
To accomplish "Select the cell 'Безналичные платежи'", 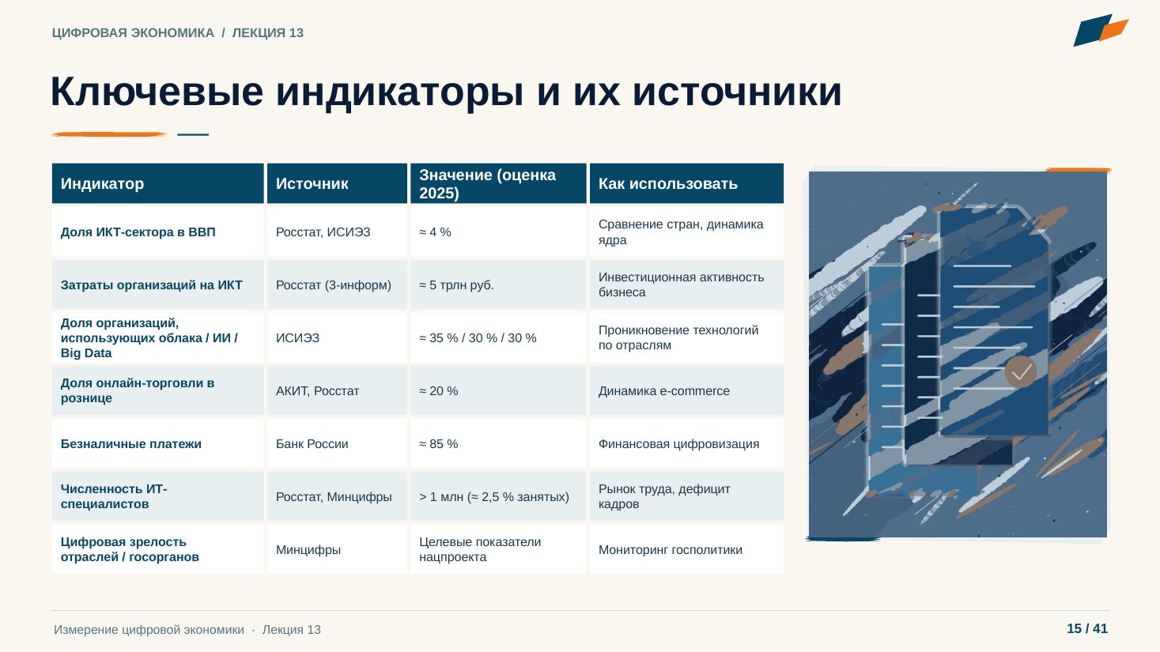I will (x=158, y=444).
